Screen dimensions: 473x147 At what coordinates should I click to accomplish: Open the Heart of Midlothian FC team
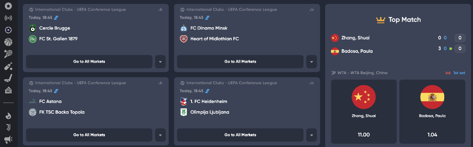(214, 39)
